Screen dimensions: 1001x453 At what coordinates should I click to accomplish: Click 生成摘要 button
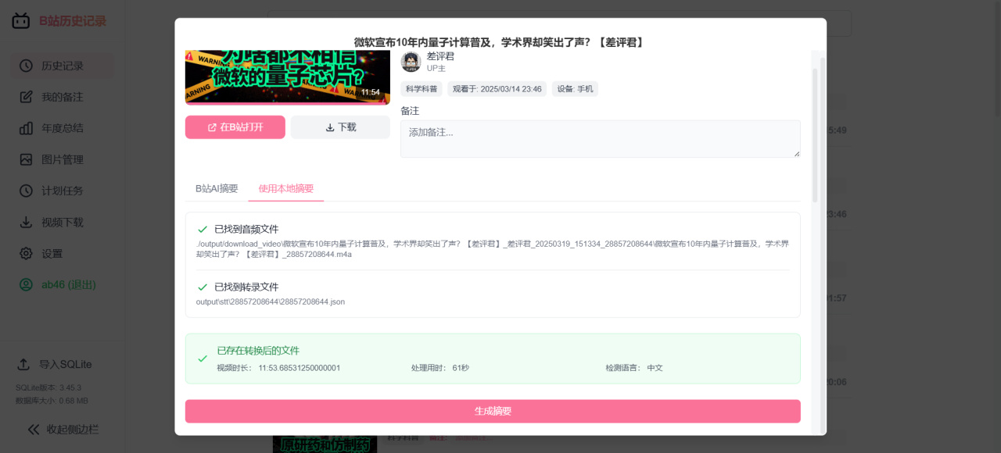click(493, 411)
